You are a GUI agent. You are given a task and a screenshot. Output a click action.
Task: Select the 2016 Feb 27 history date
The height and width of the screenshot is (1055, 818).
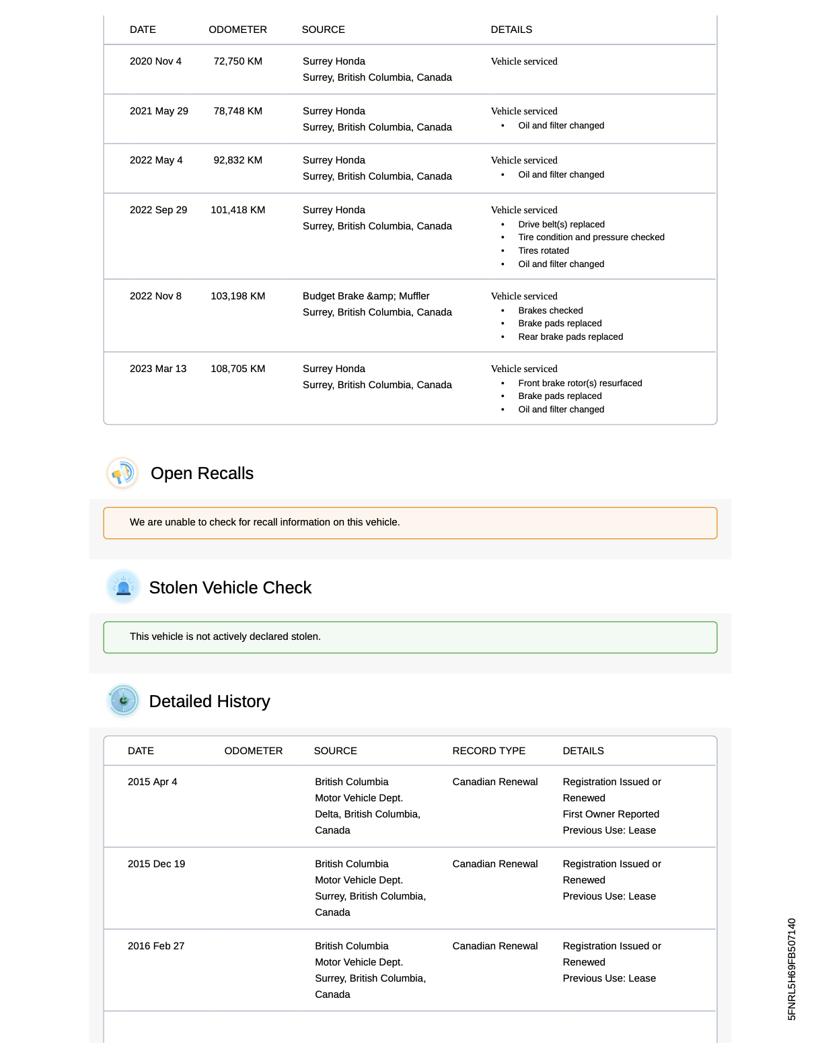pyautogui.click(x=156, y=946)
